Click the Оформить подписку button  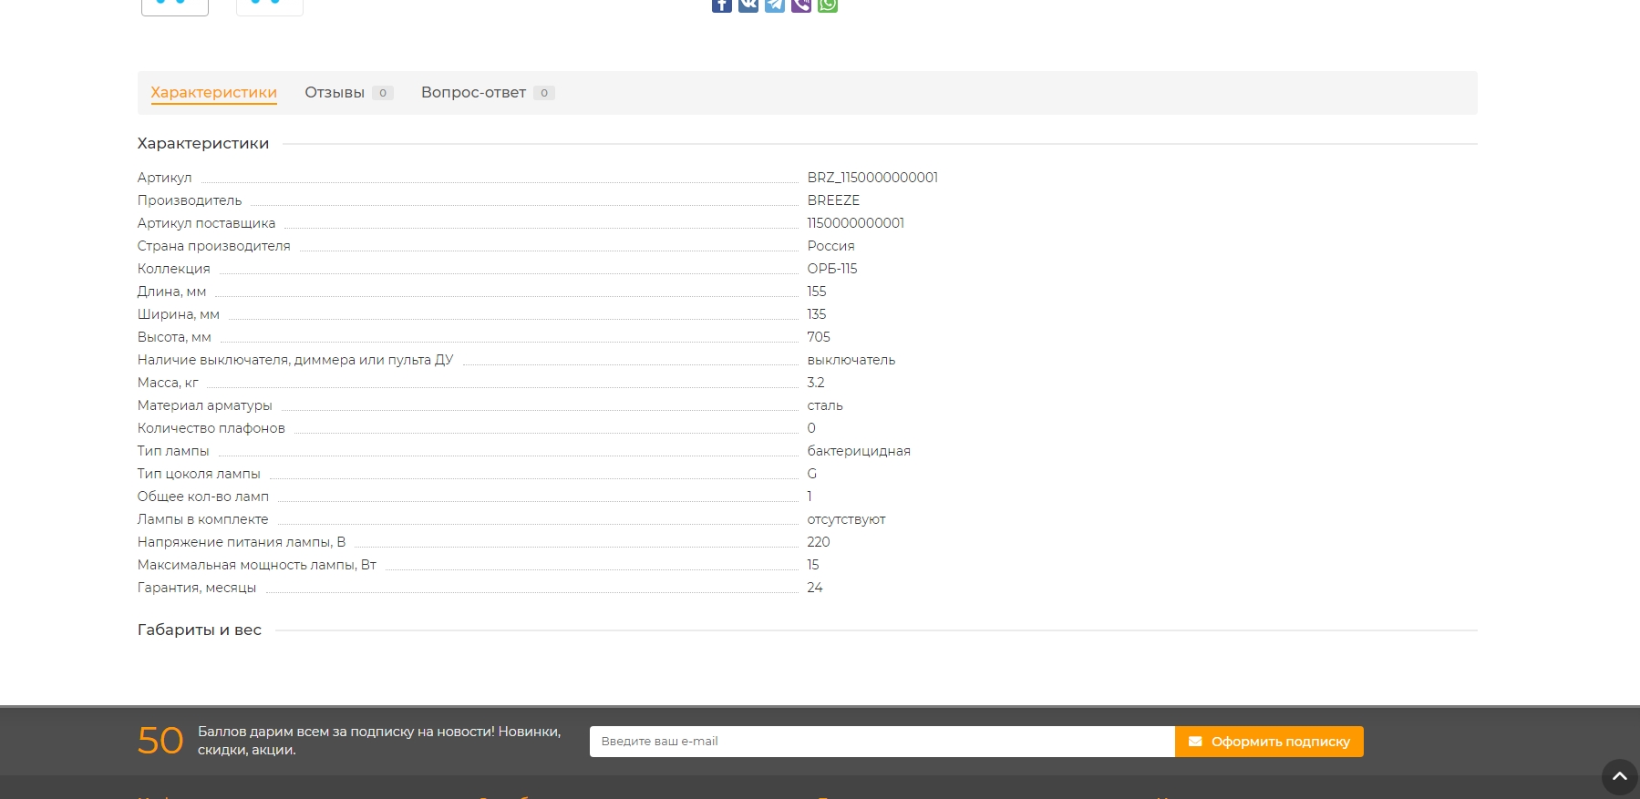(x=1269, y=742)
